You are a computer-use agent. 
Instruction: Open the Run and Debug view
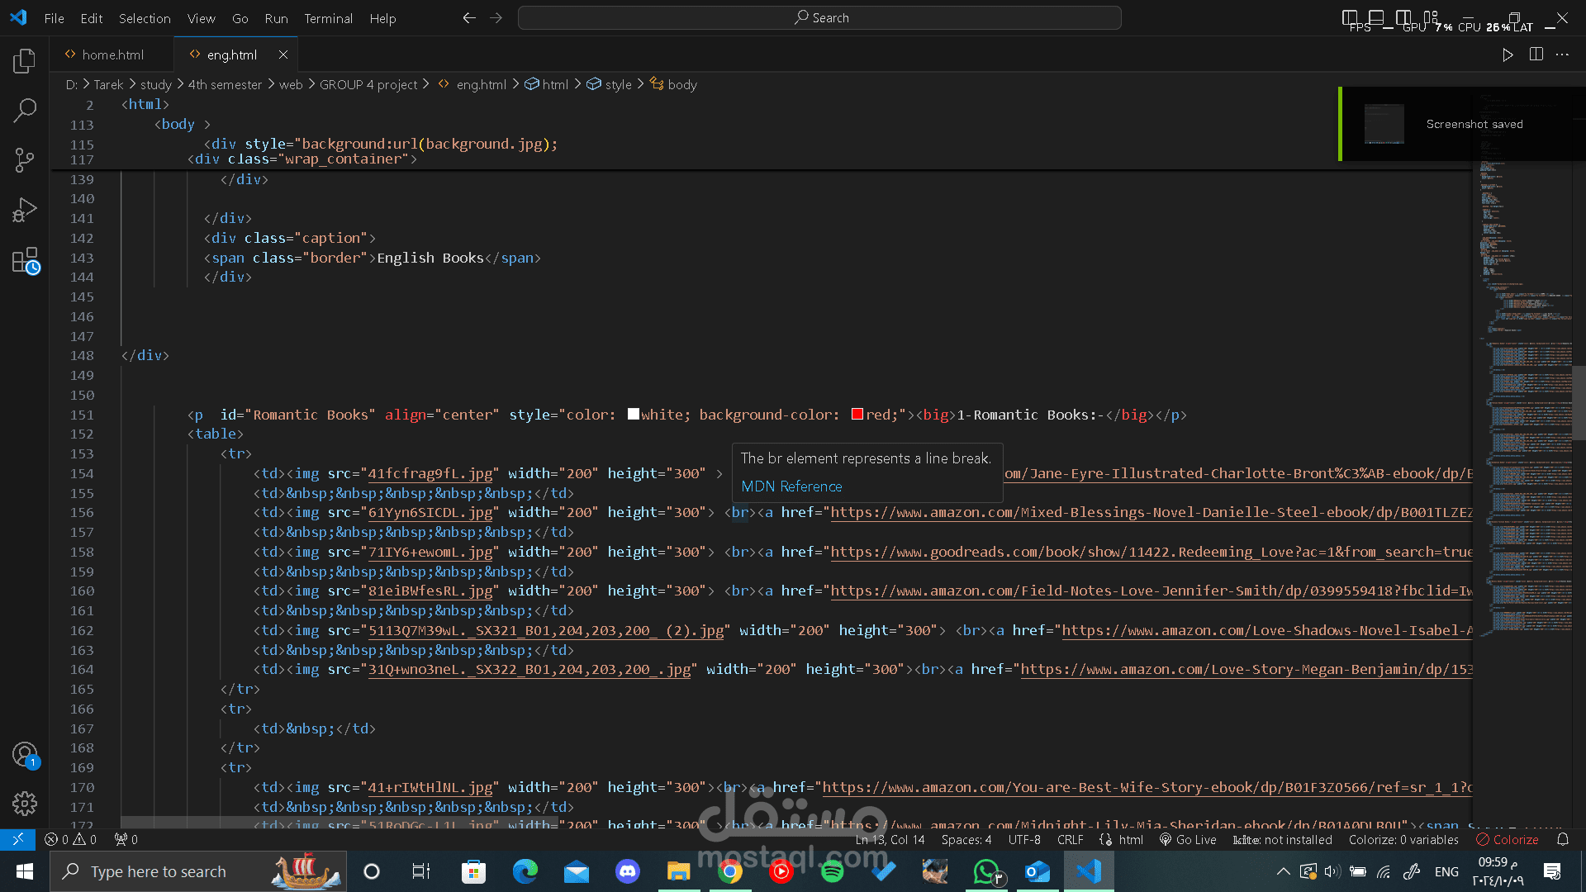click(x=25, y=210)
